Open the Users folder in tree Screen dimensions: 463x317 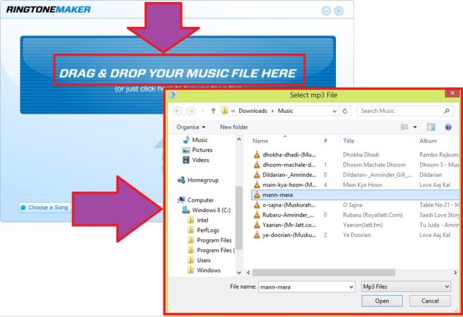(199, 260)
